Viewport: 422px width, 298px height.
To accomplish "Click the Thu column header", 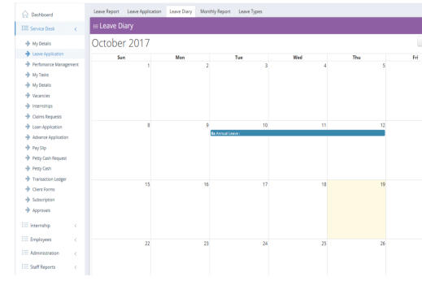I will point(356,58).
